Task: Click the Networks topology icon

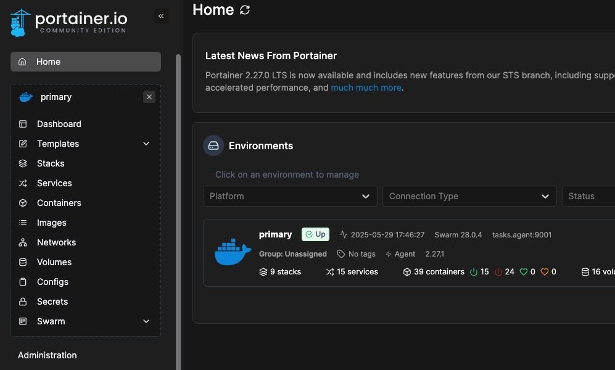Action: tap(23, 242)
